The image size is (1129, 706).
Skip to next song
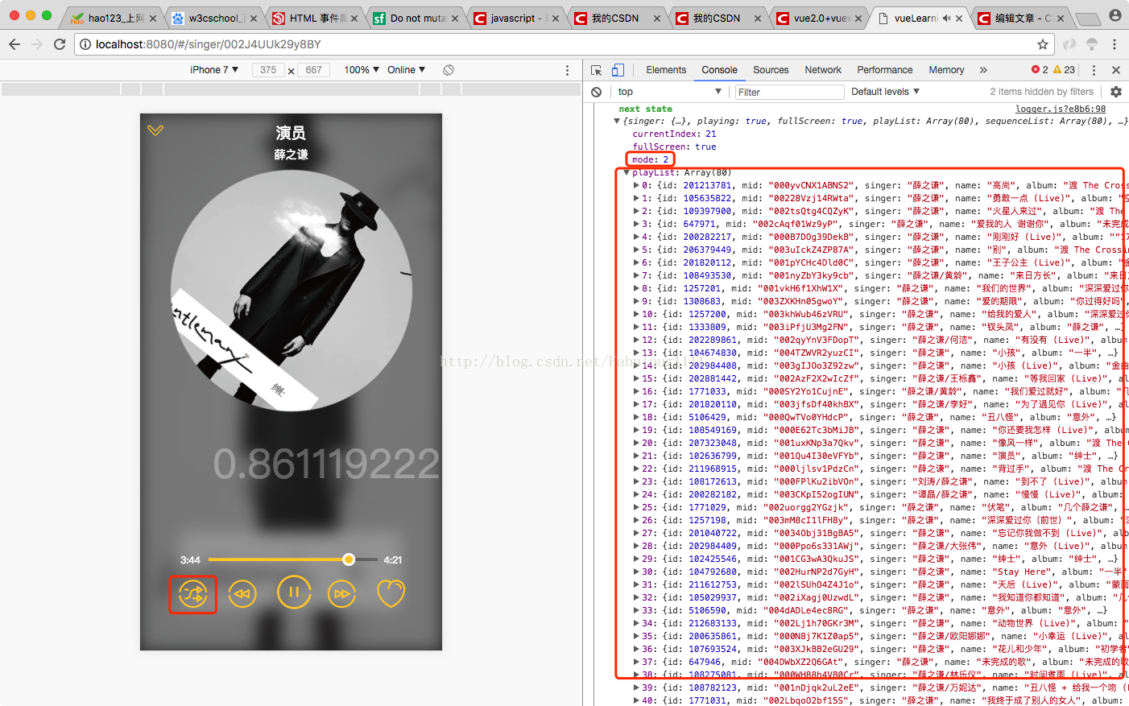[x=342, y=594]
